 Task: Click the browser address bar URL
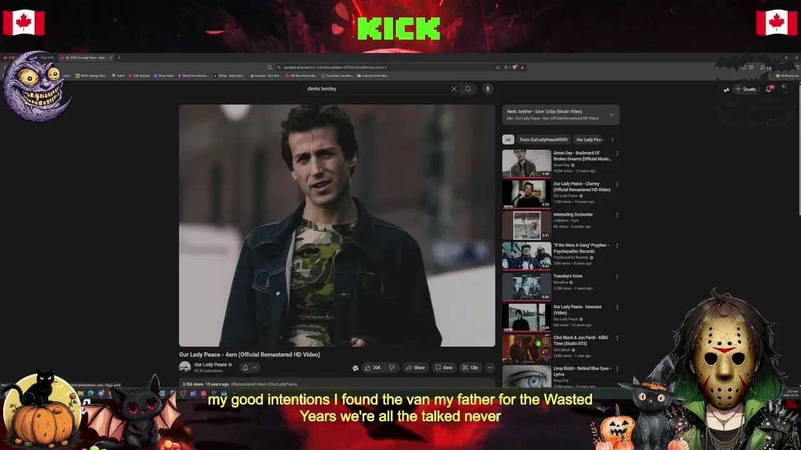(335, 67)
